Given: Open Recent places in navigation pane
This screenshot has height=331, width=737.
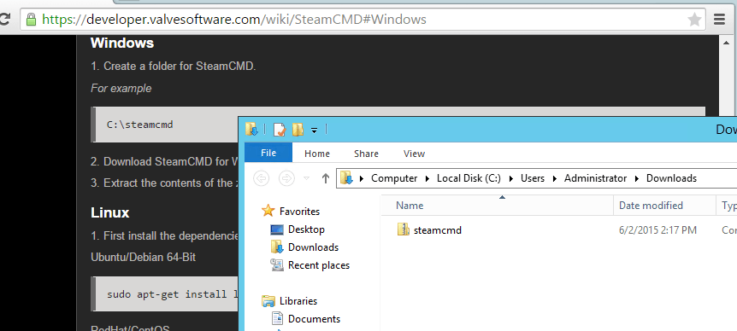Looking at the screenshot, I should (319, 265).
